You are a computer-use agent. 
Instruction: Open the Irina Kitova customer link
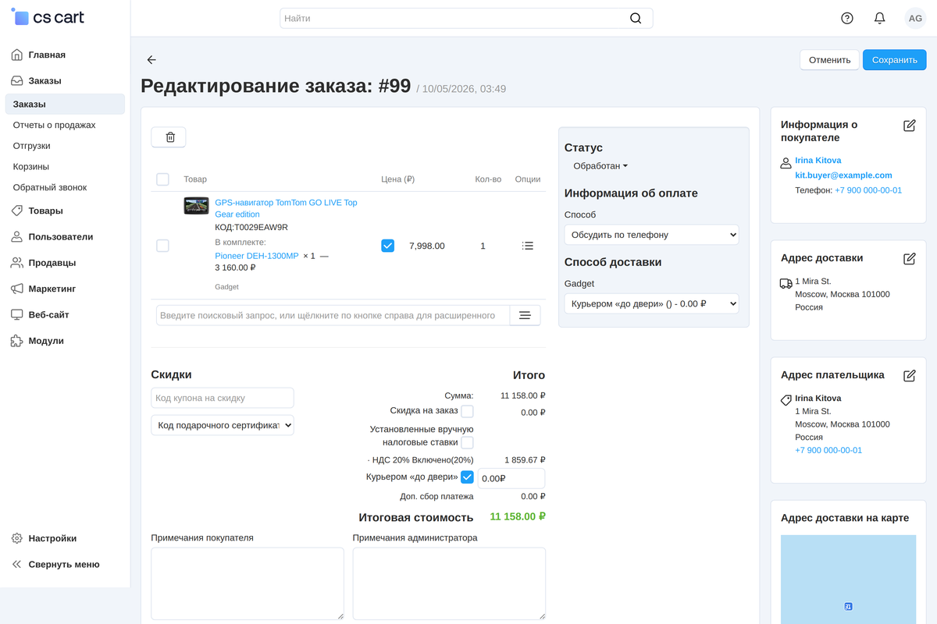pyautogui.click(x=818, y=160)
